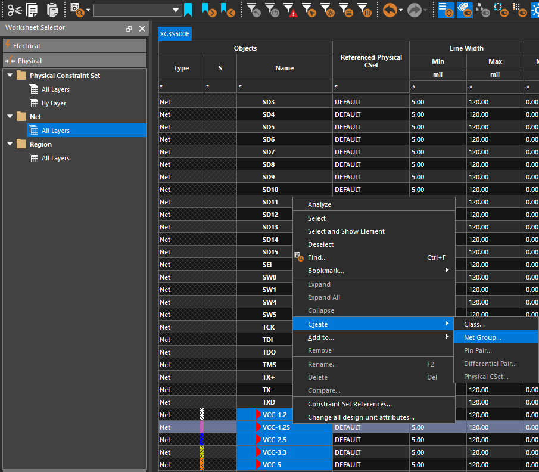The width and height of the screenshot is (539, 472).
Task: Switch to the Electrical worksheet section
Action: (74, 46)
